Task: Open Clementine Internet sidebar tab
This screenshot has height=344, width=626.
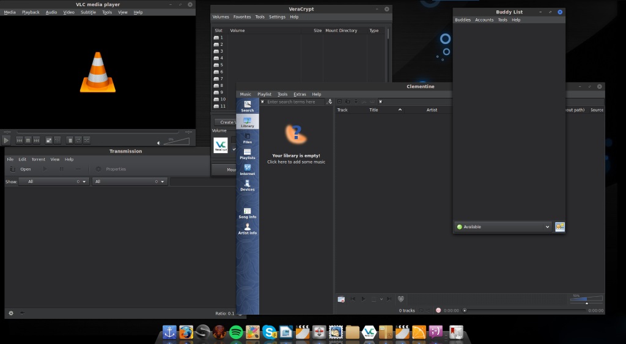Action: (x=247, y=170)
